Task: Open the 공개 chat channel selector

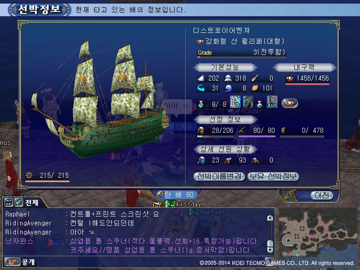Action: pyautogui.click(x=28, y=262)
